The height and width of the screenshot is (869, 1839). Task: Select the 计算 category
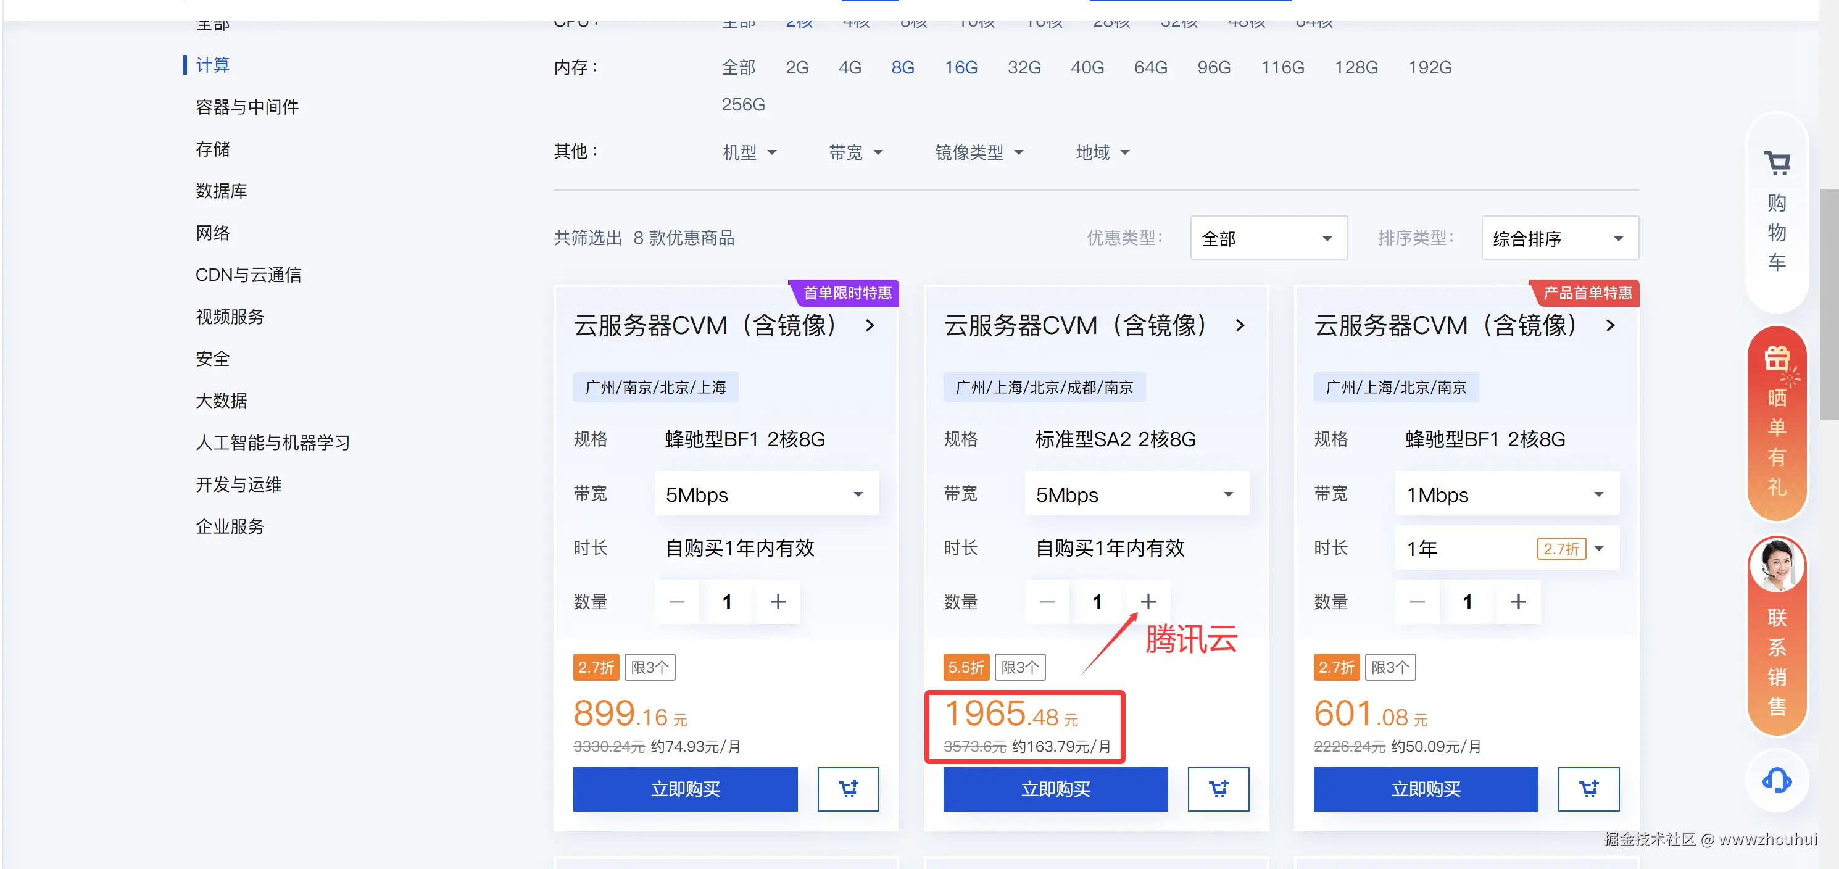(x=213, y=65)
